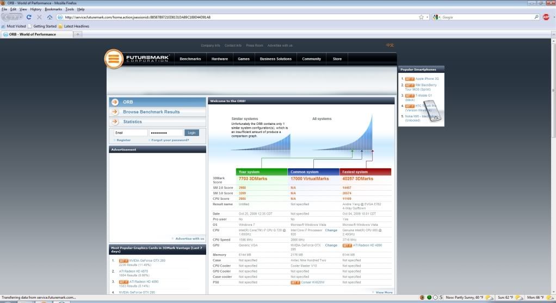The image size is (556, 303).
Task: Open Latest Headlines bookmark feed
Action: click(74, 26)
